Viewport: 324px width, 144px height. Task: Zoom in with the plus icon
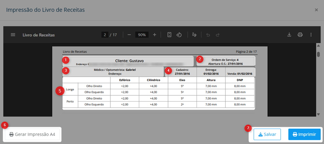point(155,35)
